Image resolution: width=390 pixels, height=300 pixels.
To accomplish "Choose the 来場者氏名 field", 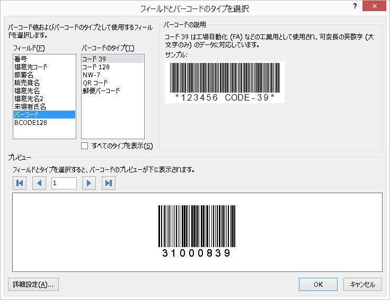I will click(x=45, y=106).
